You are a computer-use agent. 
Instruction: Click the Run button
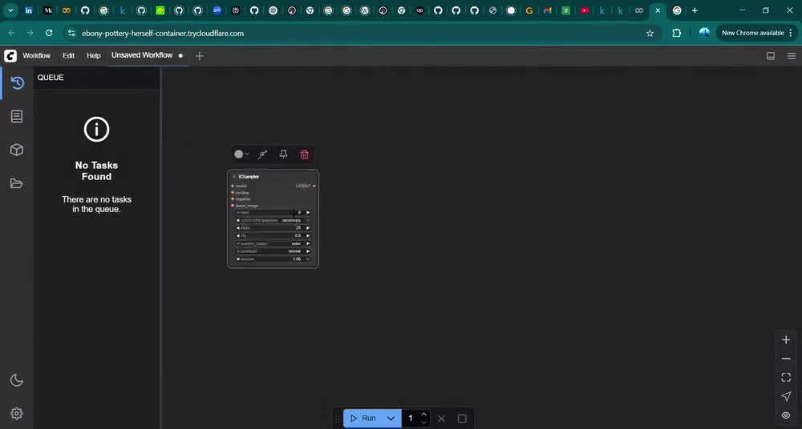[363, 419]
